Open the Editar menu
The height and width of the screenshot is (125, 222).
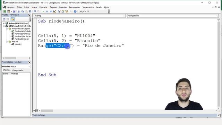[19, 7]
